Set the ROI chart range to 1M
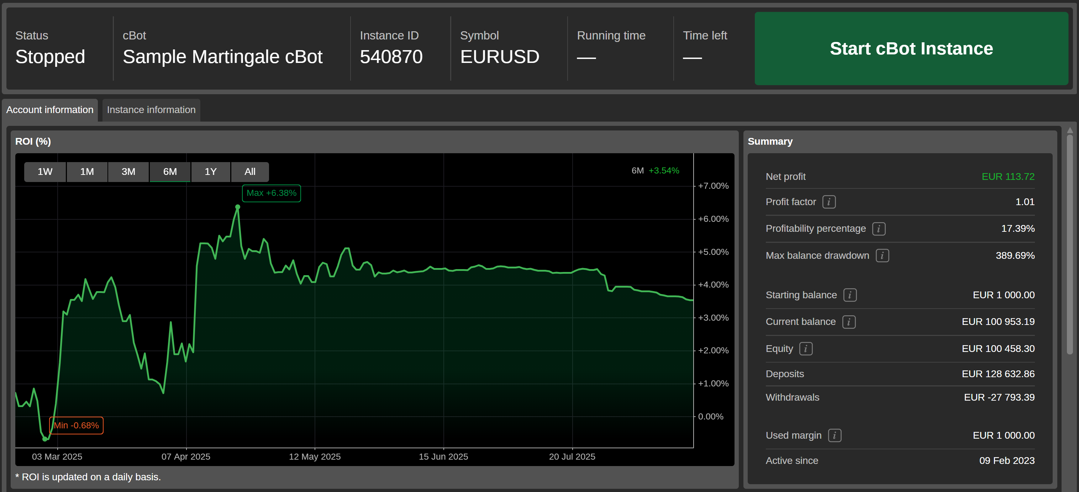Screen dimensions: 1079x492 (x=87, y=172)
